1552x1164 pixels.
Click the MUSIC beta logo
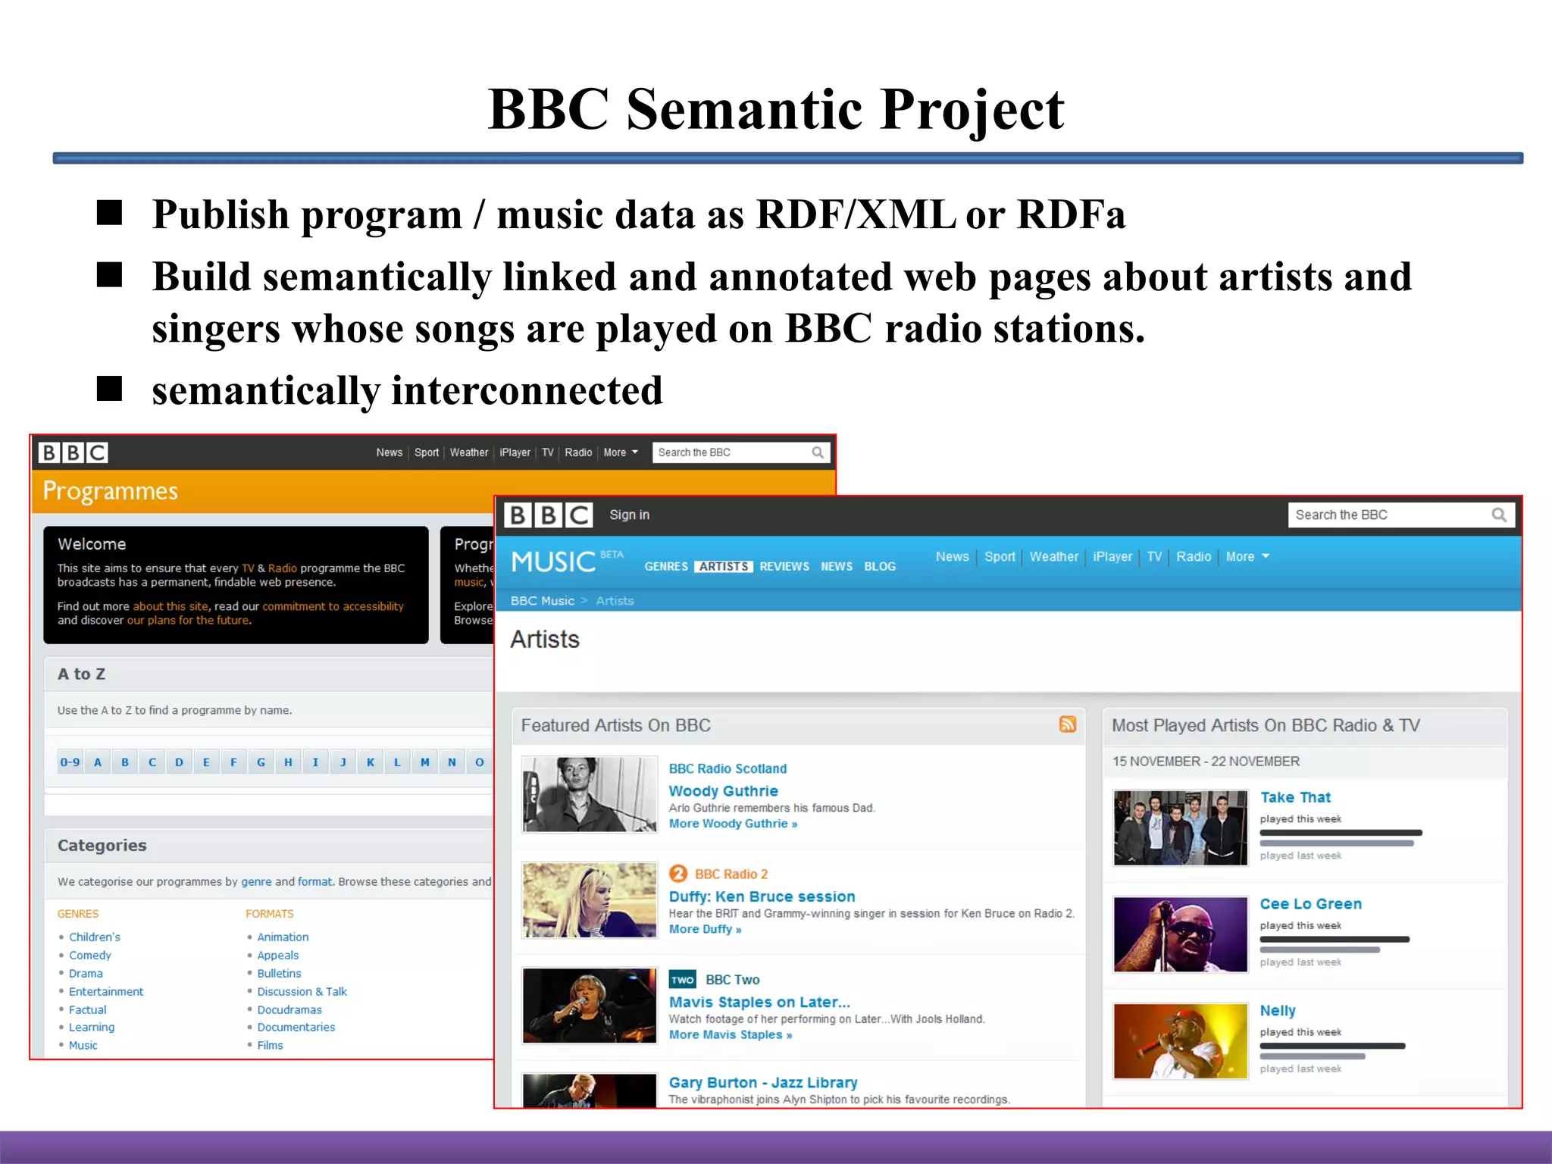tap(567, 562)
